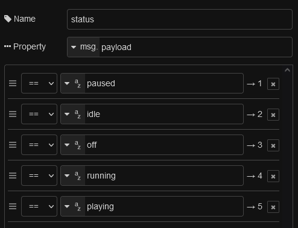The width and height of the screenshot is (298, 228).
Task: Remove the 'idle' rule using x icon
Action: click(x=273, y=115)
